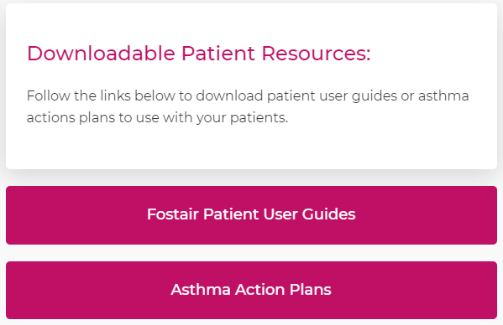
Task: Click 'with your patients.' in the description
Action: 225,118
